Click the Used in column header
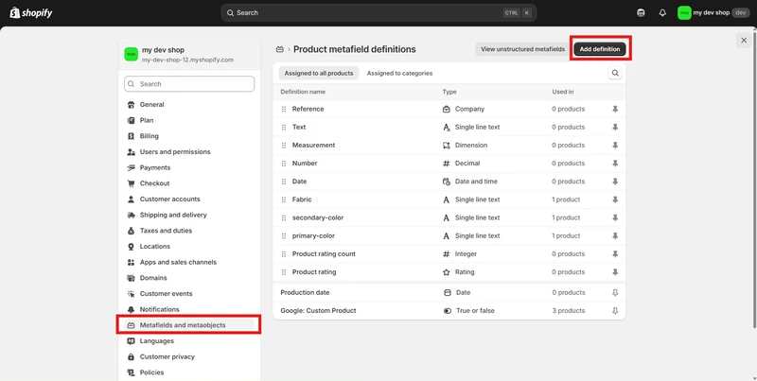Screen dimensions: 757x381 [x=563, y=92]
